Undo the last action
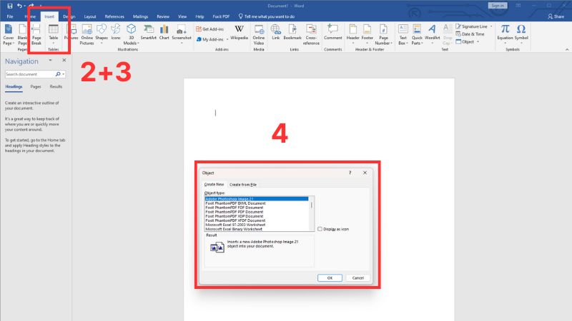572x321 pixels. click(x=19, y=6)
